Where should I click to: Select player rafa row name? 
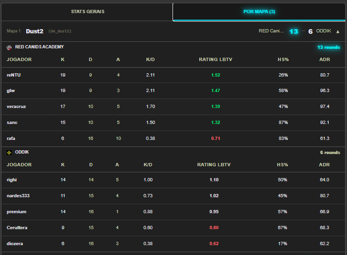click(x=11, y=139)
